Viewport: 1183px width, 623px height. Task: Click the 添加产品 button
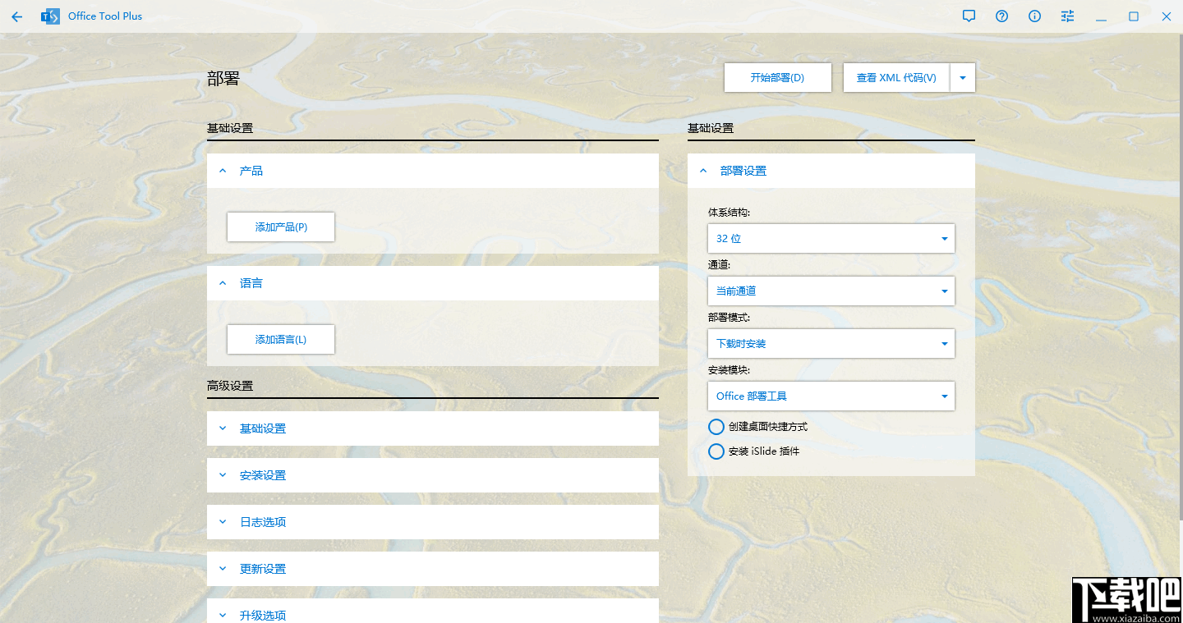[x=280, y=227]
